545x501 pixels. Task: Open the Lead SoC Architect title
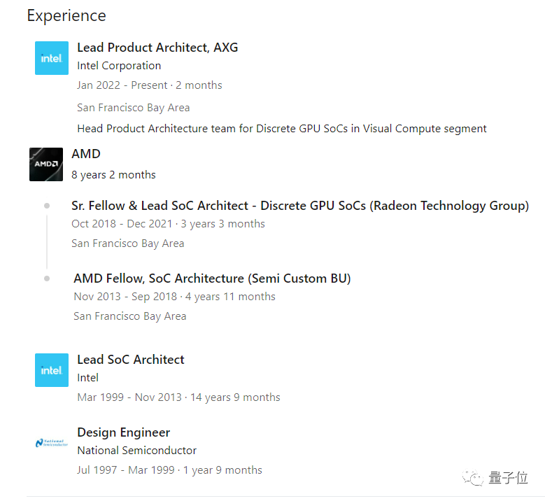click(131, 360)
